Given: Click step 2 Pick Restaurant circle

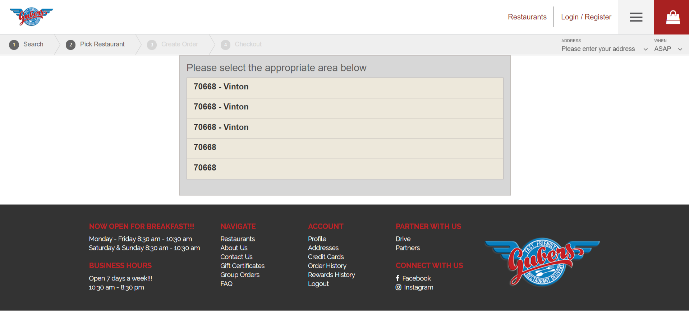Looking at the screenshot, I should [x=71, y=44].
